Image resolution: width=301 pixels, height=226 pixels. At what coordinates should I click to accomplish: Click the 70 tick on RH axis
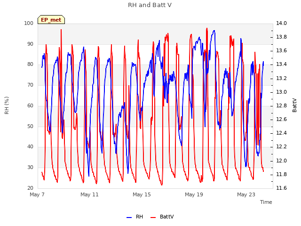(30, 85)
